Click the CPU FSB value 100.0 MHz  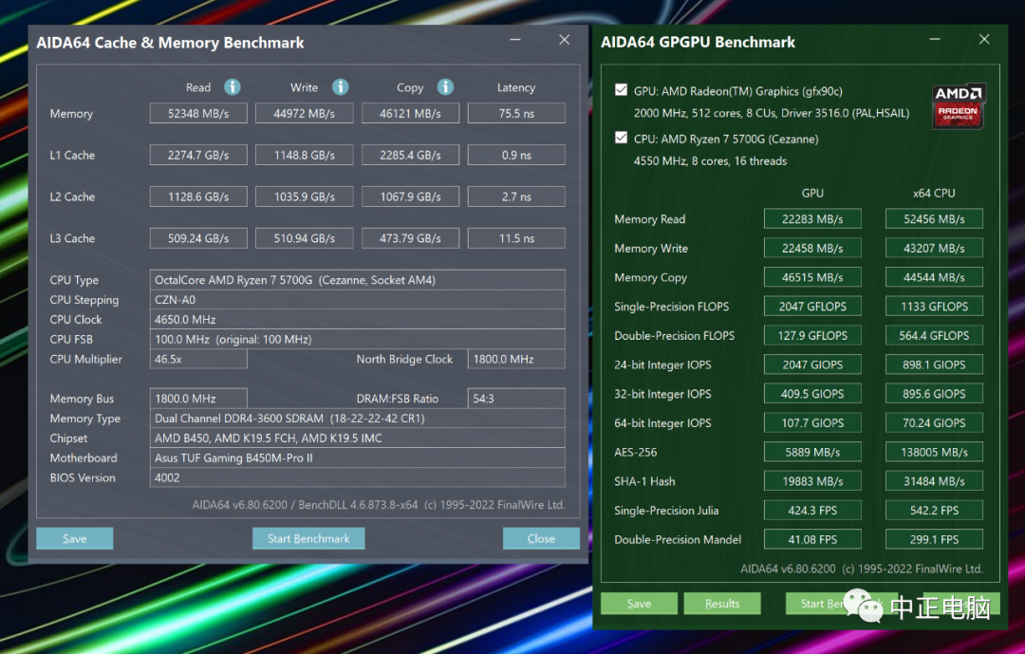pyautogui.click(x=358, y=340)
